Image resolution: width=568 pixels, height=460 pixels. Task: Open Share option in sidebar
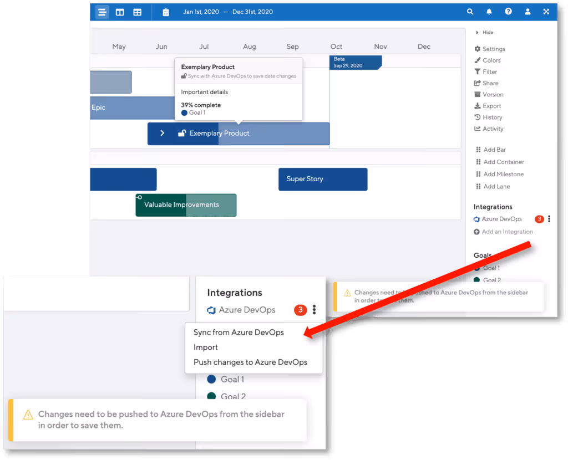tap(486, 83)
